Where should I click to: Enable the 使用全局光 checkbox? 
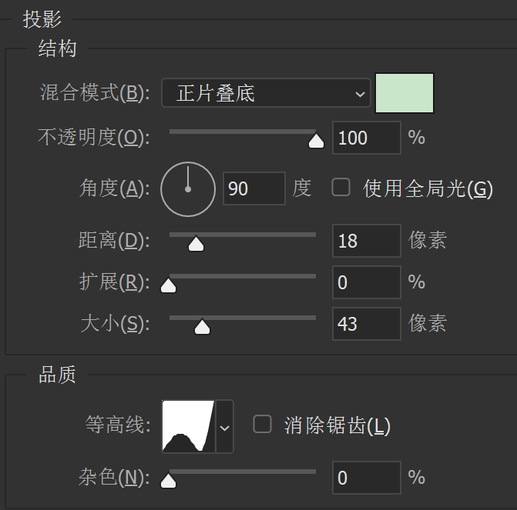click(341, 188)
